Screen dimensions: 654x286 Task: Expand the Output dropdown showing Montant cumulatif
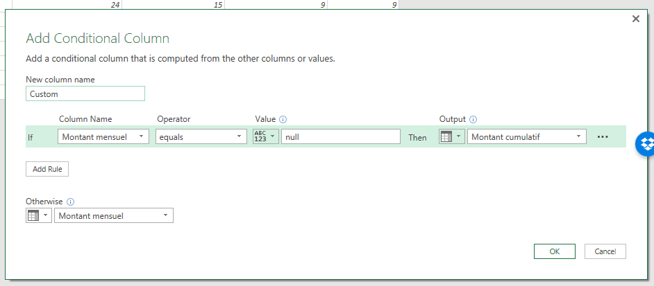click(x=526, y=137)
